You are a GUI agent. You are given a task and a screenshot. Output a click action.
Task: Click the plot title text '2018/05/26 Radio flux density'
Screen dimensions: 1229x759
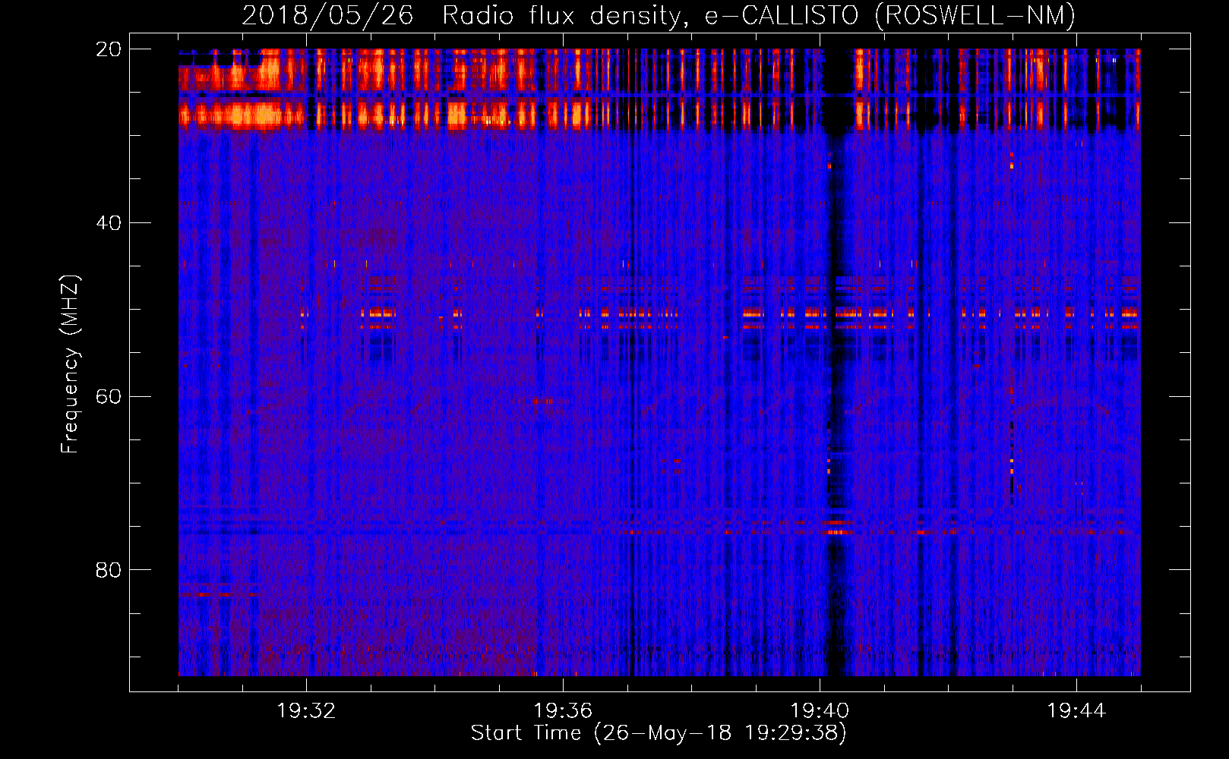(x=462, y=16)
